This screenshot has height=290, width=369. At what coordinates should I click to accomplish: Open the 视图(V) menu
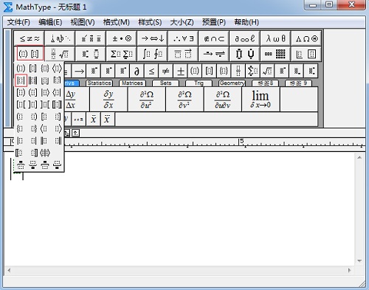(83, 22)
